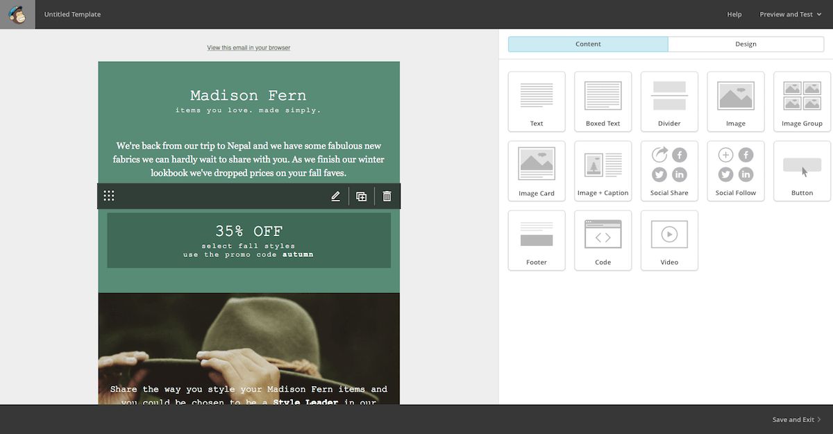Insert a Code block
This screenshot has width=833, height=434.
pos(603,240)
